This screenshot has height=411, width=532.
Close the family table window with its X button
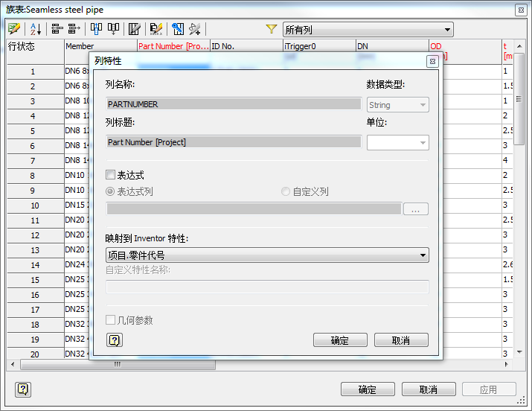[x=521, y=10]
